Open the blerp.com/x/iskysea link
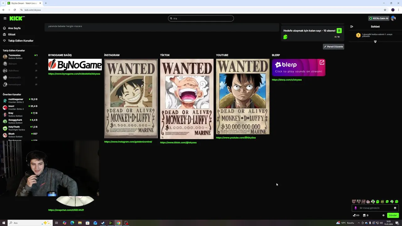The image size is (402, 226). (x=287, y=80)
